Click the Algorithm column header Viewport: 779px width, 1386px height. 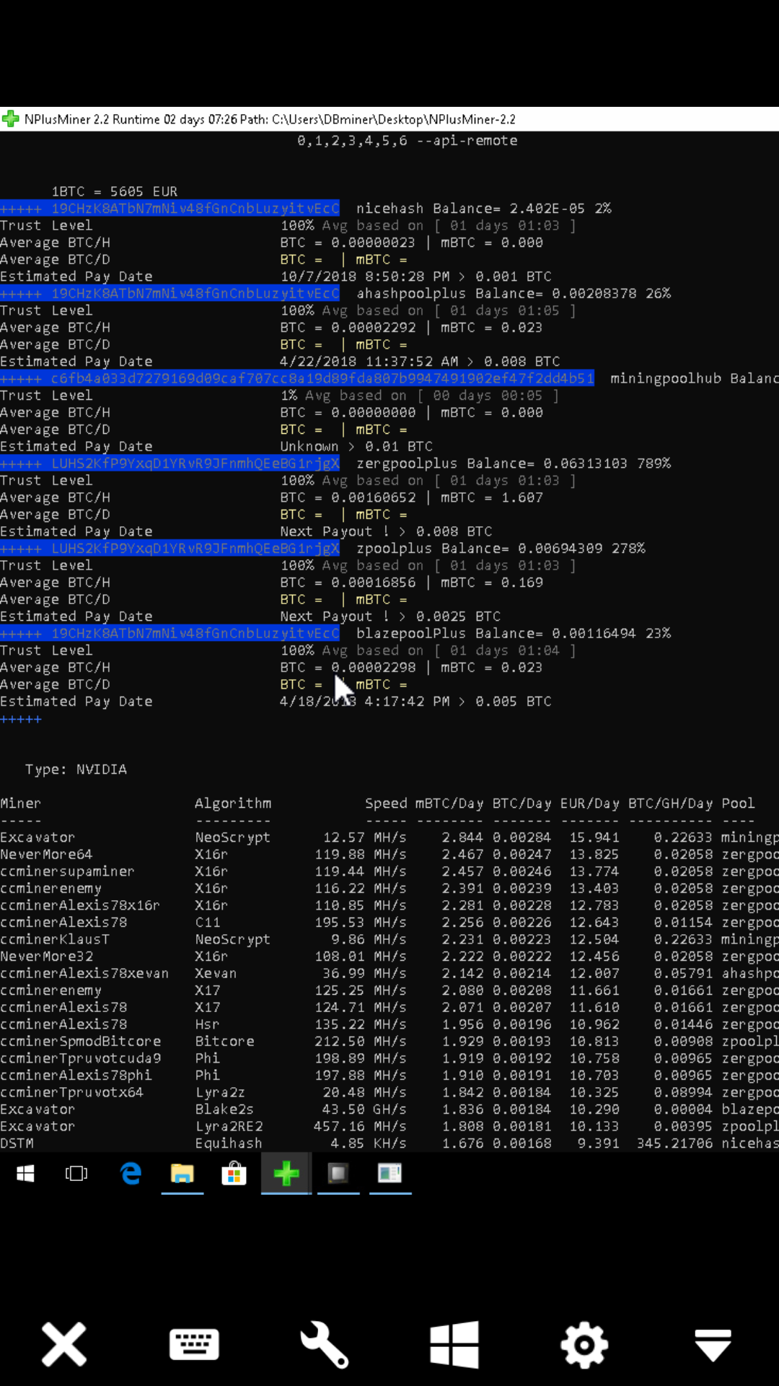pos(233,803)
